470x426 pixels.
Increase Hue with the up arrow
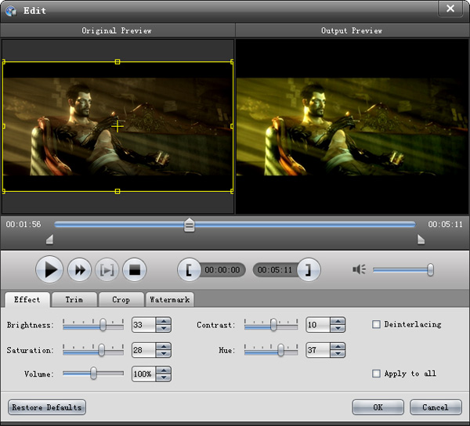tap(338, 347)
